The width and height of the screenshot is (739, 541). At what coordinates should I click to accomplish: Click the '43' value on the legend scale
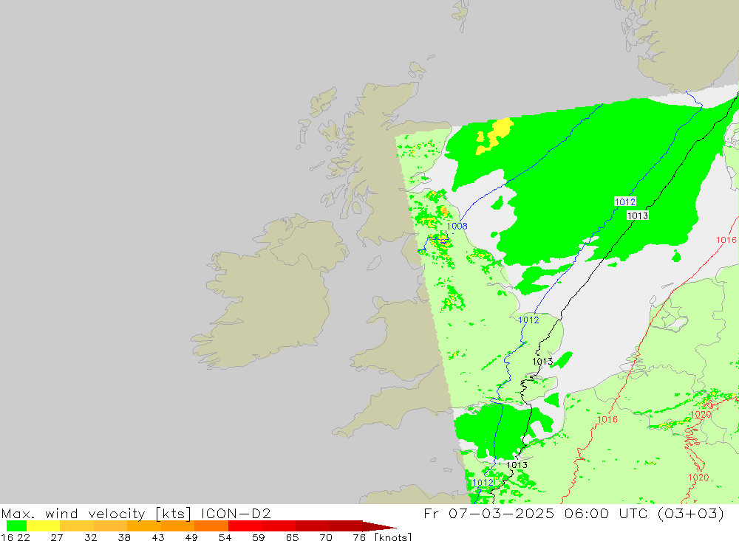[158, 537]
